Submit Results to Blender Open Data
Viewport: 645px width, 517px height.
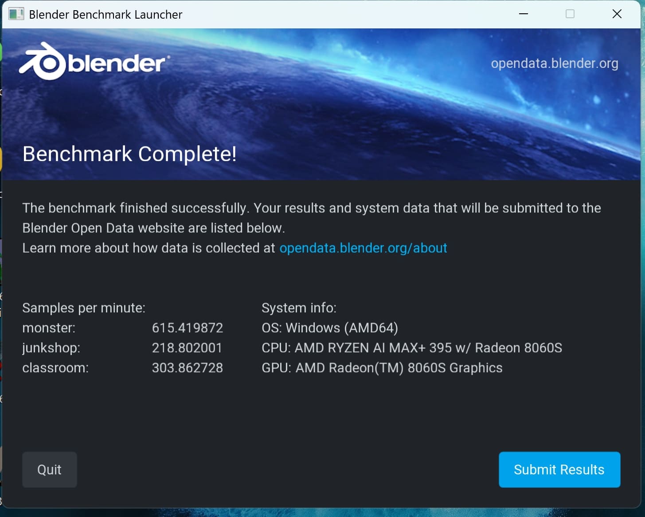pyautogui.click(x=559, y=470)
